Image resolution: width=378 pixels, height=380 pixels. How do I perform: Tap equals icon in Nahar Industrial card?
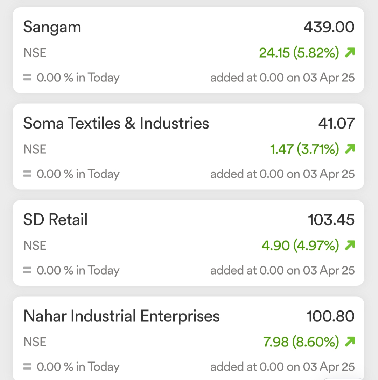coord(27,367)
